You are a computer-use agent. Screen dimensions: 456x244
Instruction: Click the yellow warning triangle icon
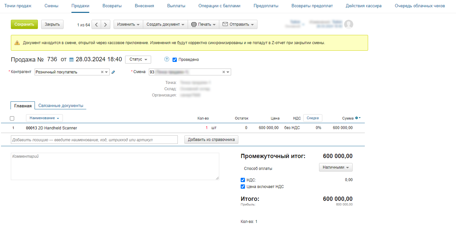(x=17, y=43)
